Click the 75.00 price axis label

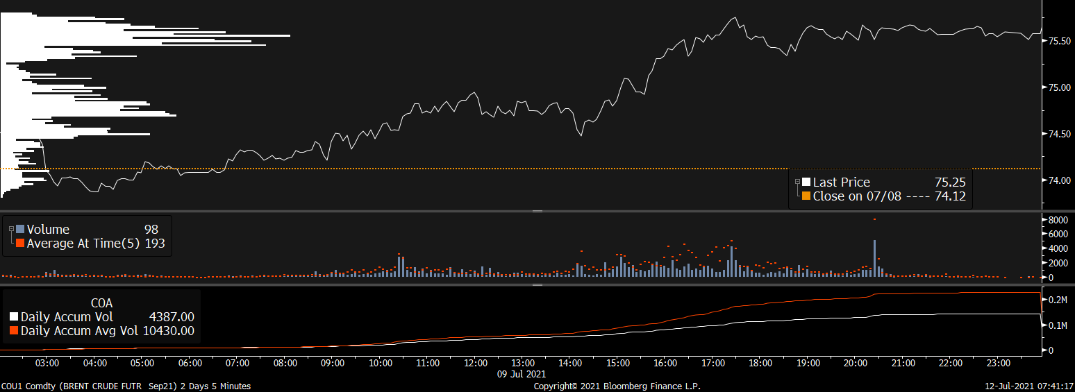click(1059, 88)
